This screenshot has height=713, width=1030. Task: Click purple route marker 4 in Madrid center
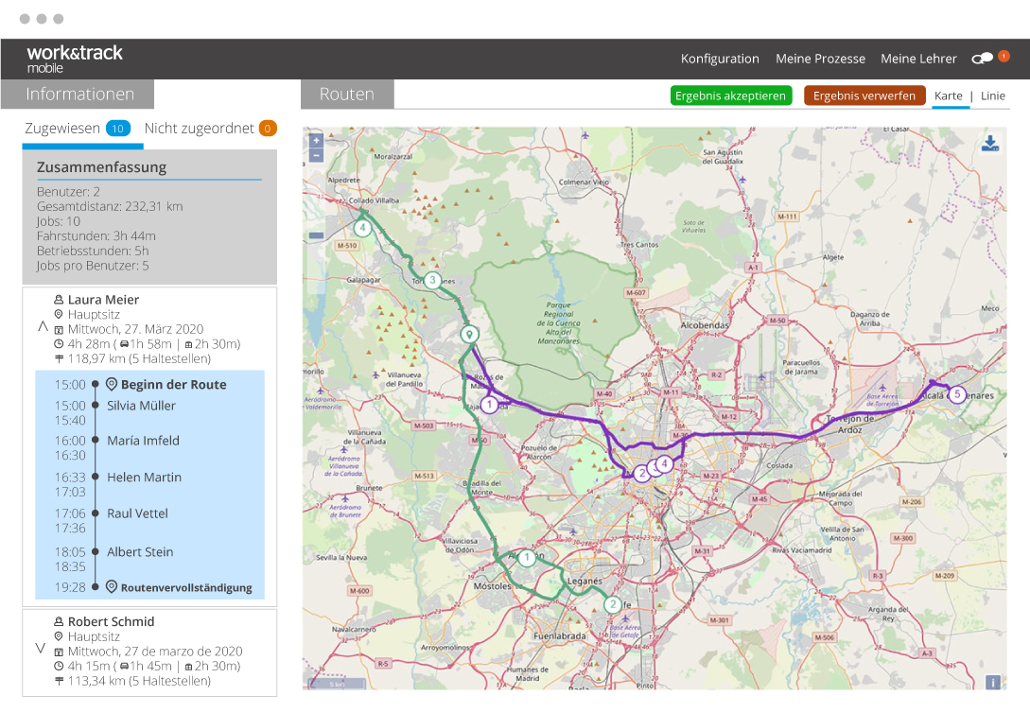664,463
